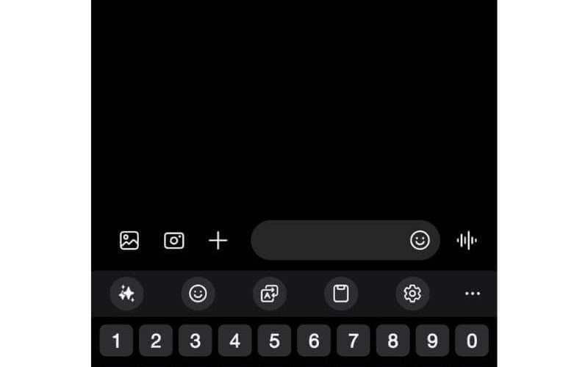588x367 pixels.
Task: Tap number key 3
Action: click(x=196, y=341)
